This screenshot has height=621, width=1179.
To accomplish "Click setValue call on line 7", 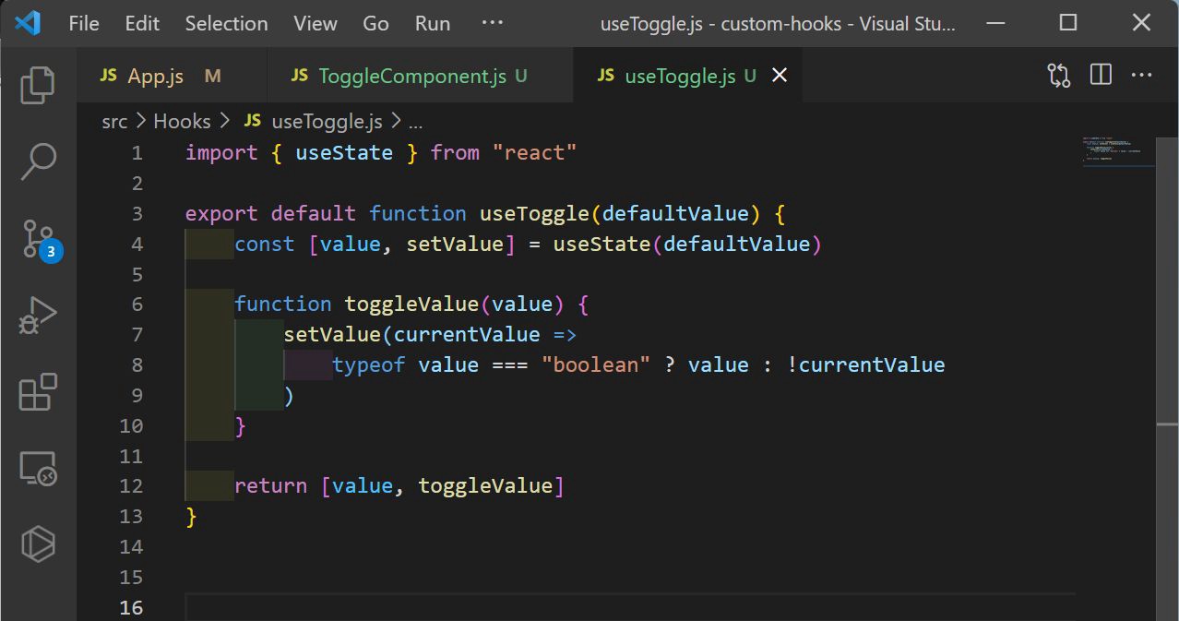I will pos(332,335).
